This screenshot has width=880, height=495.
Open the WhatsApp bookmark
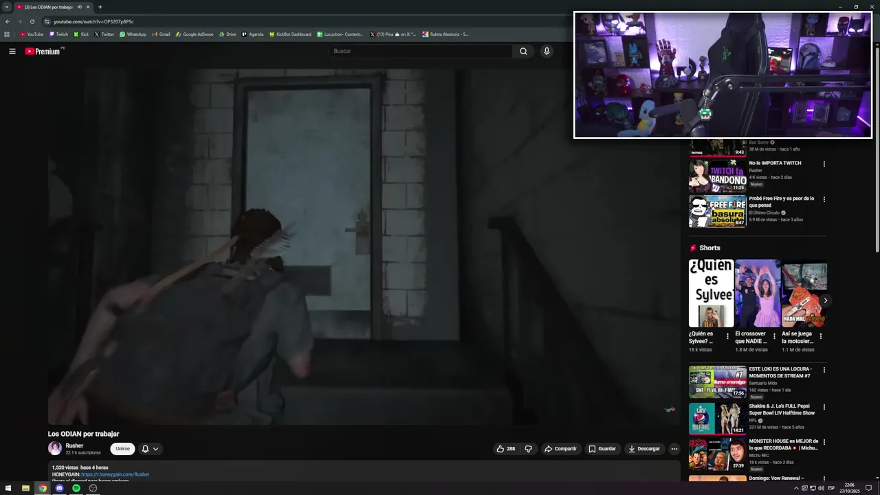tap(133, 34)
